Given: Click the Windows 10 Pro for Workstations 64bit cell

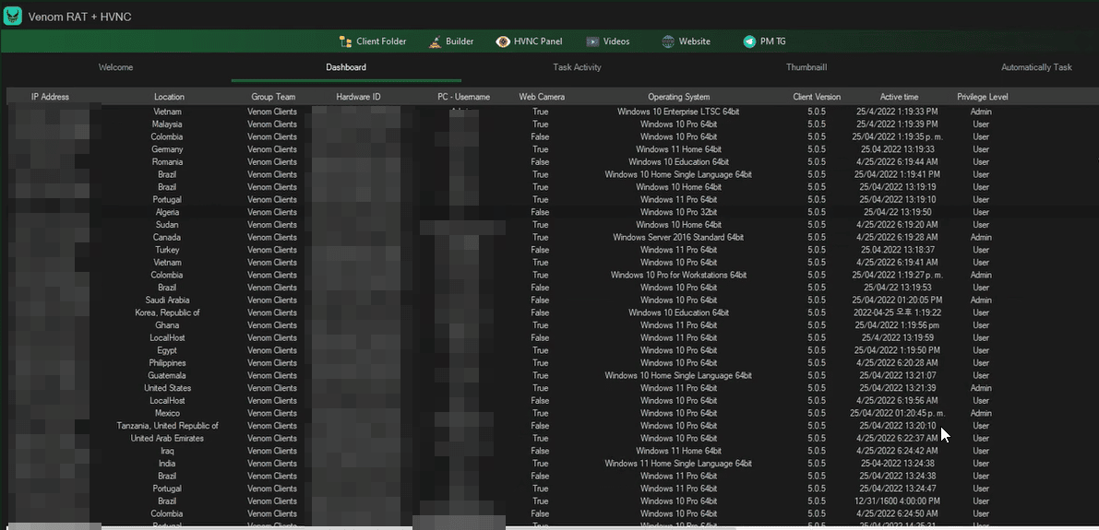Looking at the screenshot, I should tap(678, 276).
